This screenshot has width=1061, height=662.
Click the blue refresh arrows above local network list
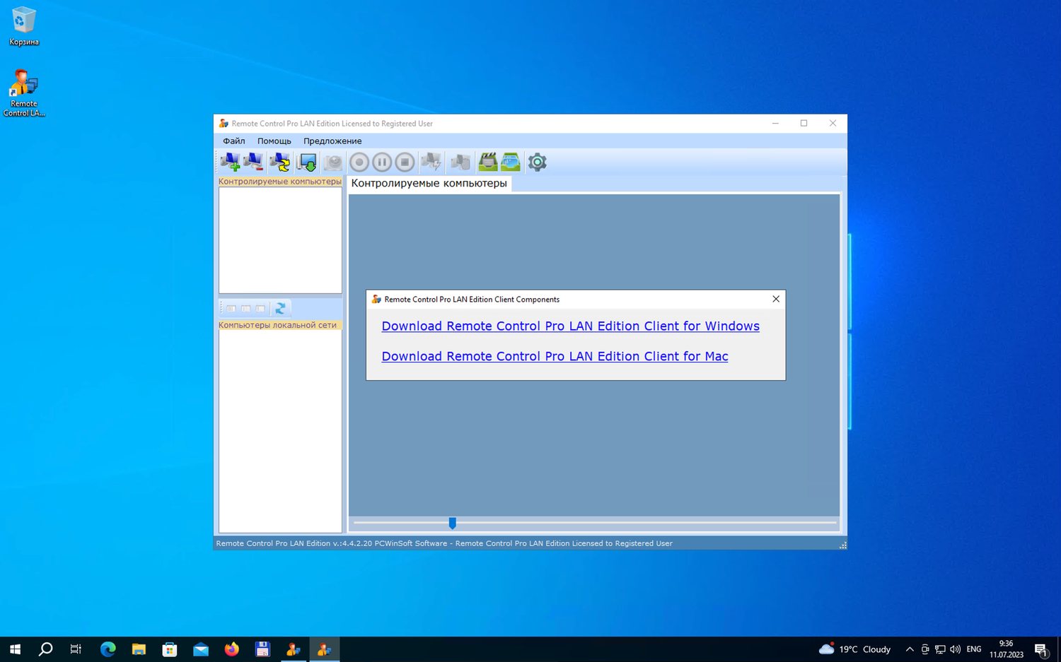click(x=280, y=309)
